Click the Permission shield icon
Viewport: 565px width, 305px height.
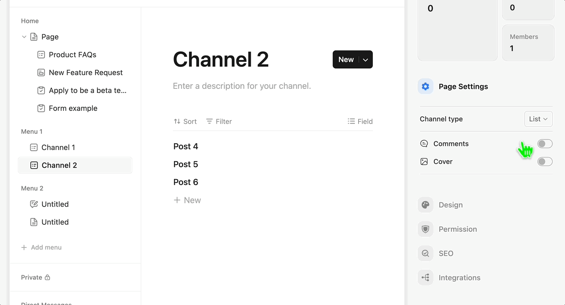[x=425, y=229]
